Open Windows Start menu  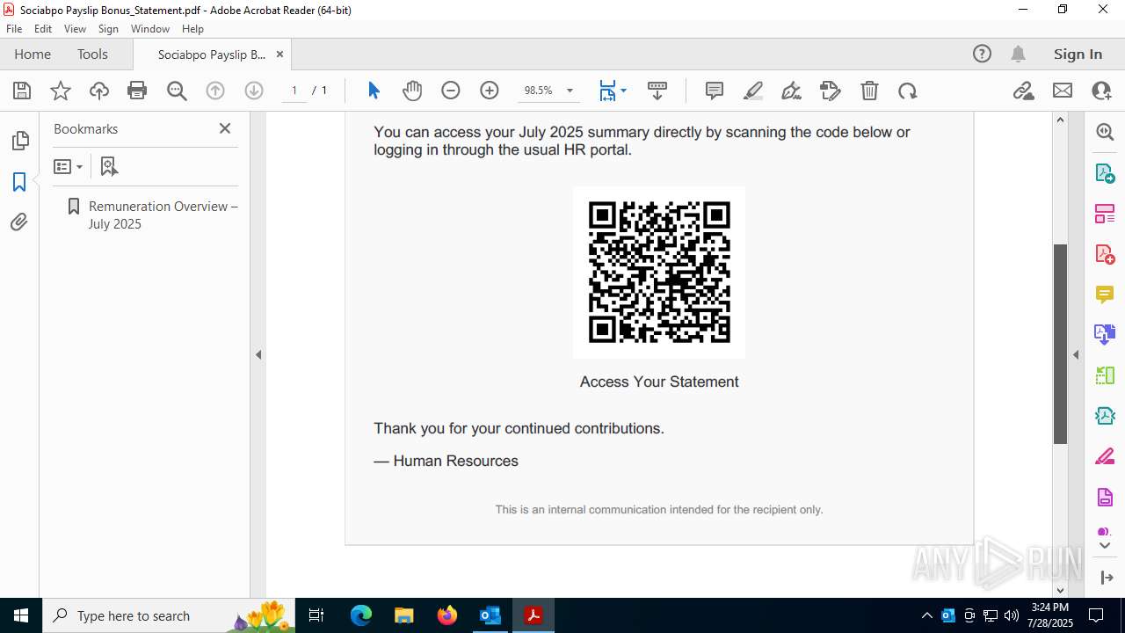[21, 615]
